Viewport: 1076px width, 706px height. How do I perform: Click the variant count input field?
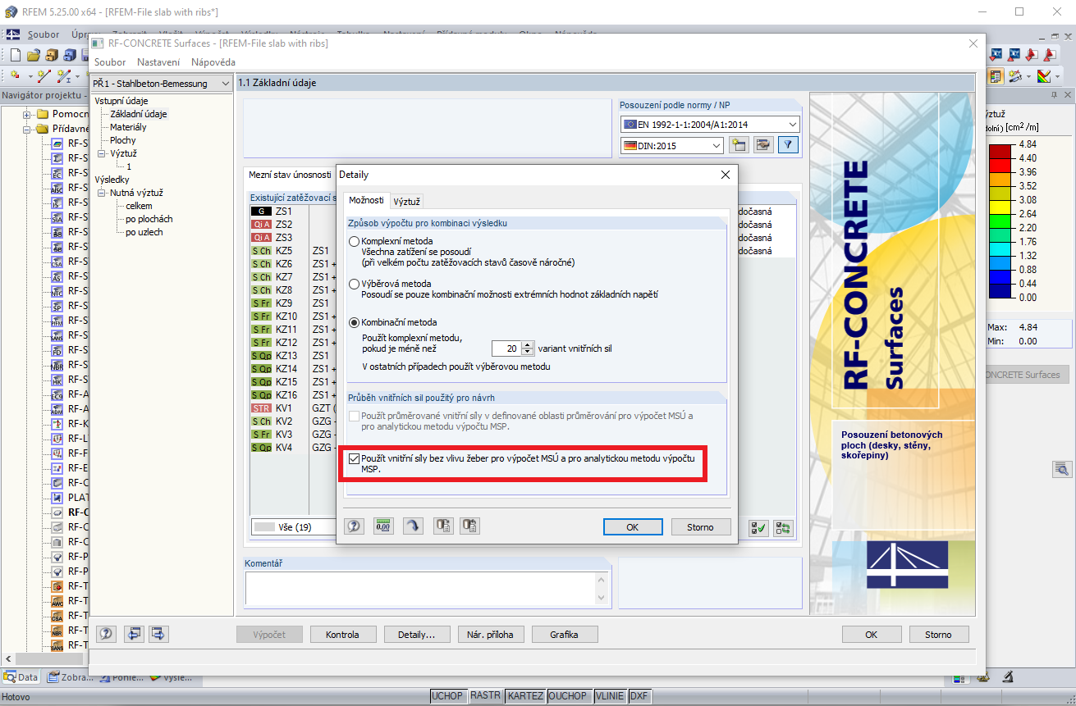point(506,348)
